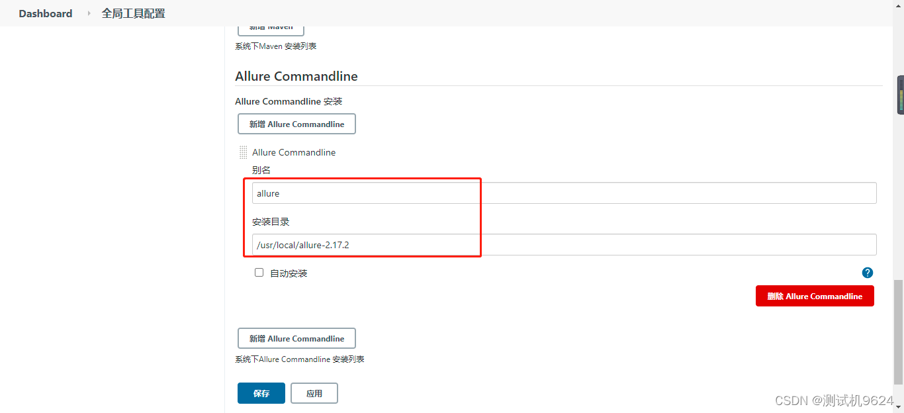Go to Dashboard breadcrumb

click(46, 13)
